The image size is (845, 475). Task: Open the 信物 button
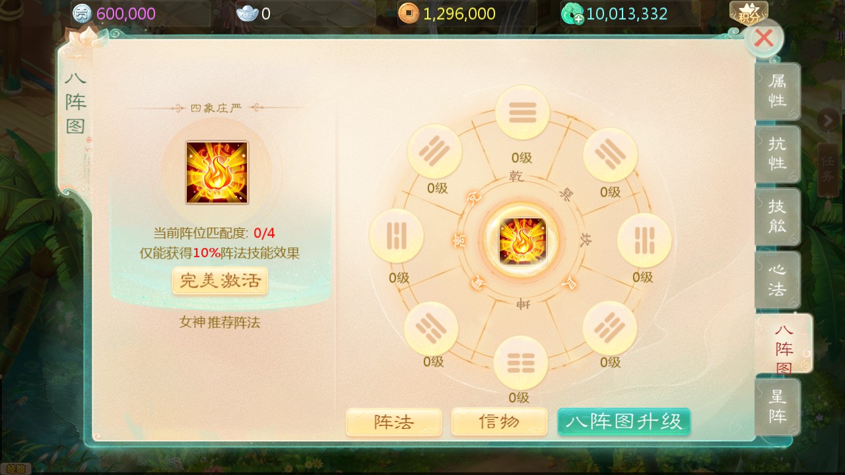pyautogui.click(x=499, y=422)
